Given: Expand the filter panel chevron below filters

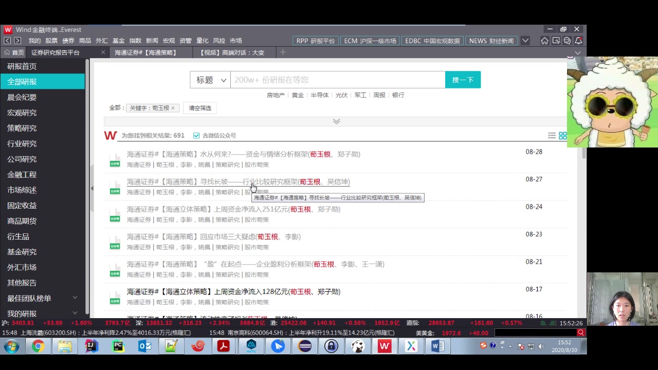Looking at the screenshot, I should 336,121.
